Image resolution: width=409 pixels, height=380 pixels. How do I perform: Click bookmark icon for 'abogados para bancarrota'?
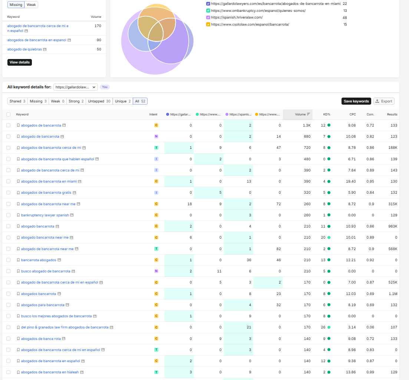(x=18, y=305)
